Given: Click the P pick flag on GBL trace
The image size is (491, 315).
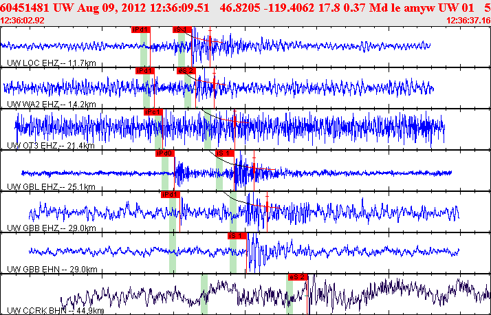Looking at the screenshot, I should coord(165,153).
